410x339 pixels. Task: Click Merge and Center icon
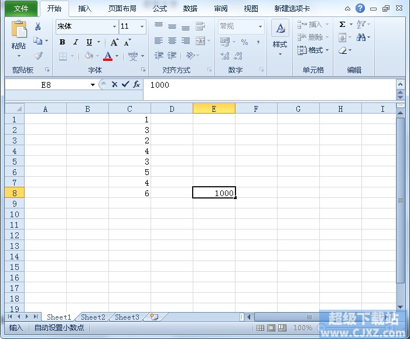(x=200, y=40)
